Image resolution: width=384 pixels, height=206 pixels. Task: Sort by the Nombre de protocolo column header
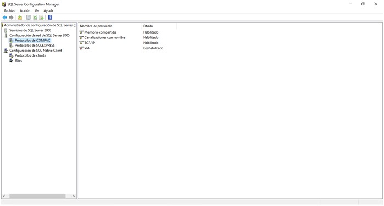pyautogui.click(x=109, y=26)
